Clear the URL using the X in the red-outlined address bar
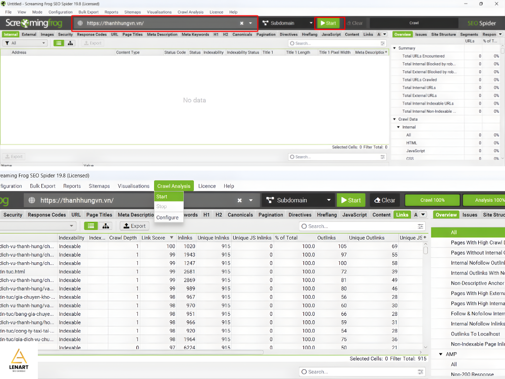 pos(241,23)
